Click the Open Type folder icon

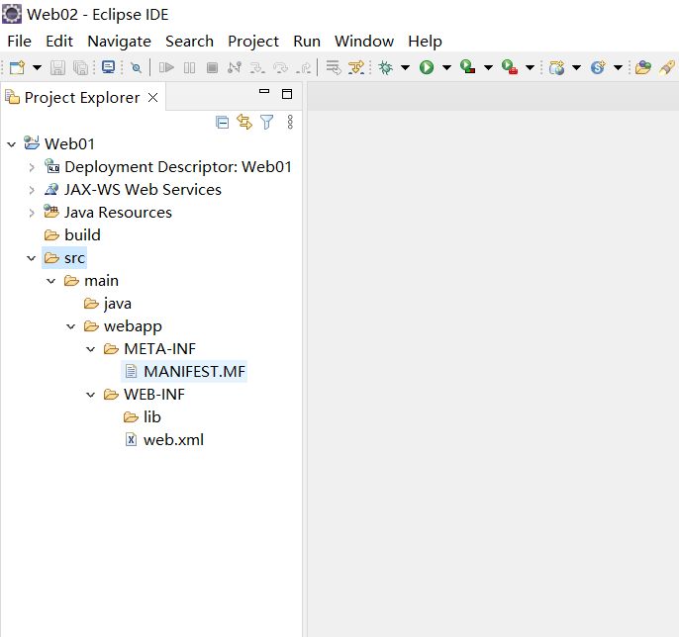[x=643, y=67]
